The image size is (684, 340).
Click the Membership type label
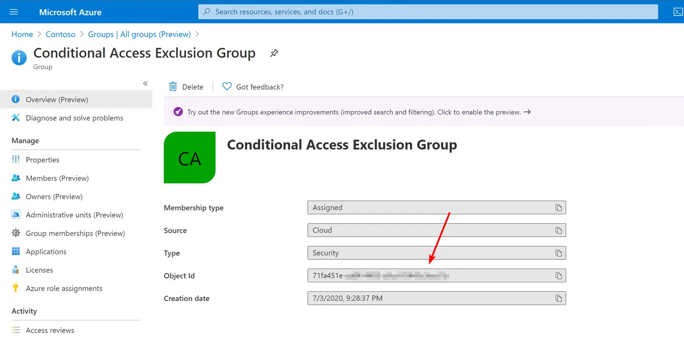pyautogui.click(x=194, y=208)
